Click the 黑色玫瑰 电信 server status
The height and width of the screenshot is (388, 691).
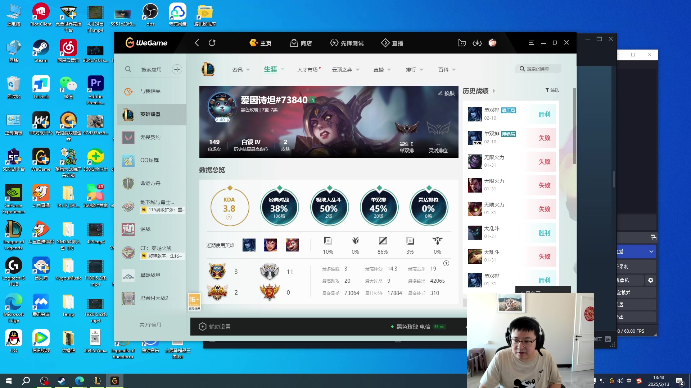click(418, 327)
